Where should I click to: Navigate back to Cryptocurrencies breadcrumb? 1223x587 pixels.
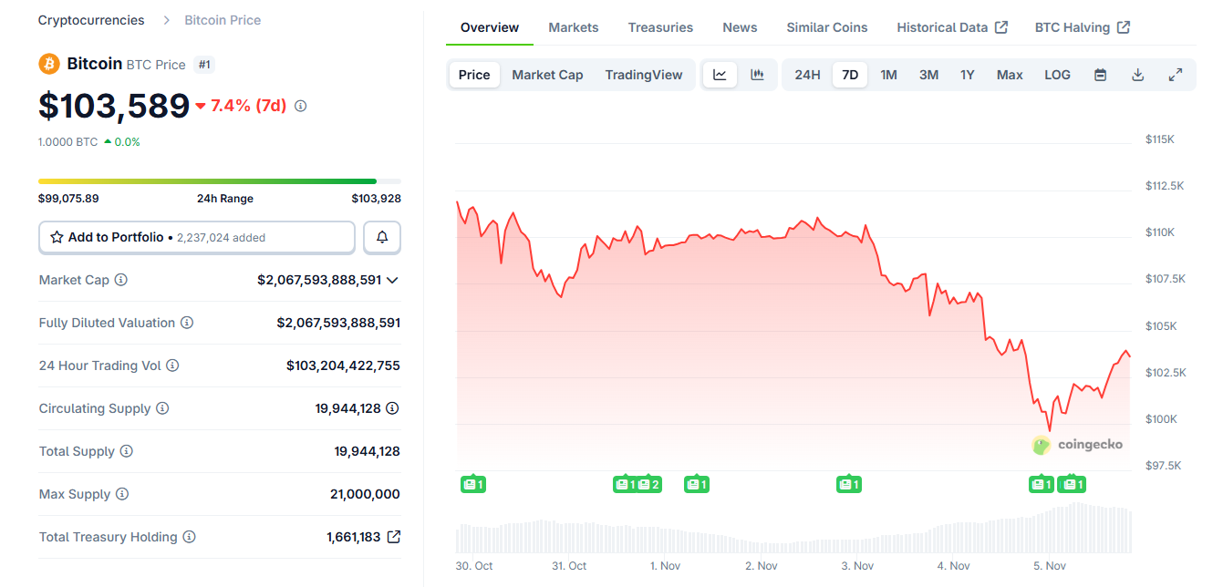pyautogui.click(x=91, y=19)
